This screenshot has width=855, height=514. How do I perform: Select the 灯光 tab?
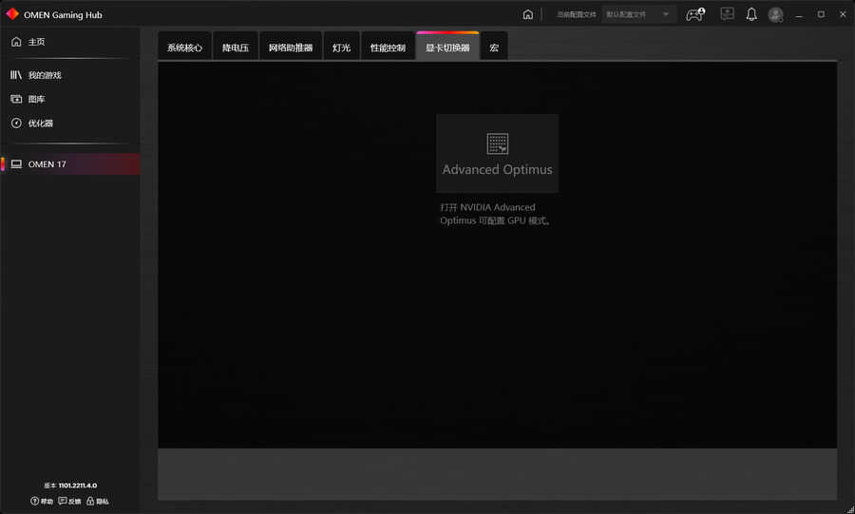[x=341, y=48]
